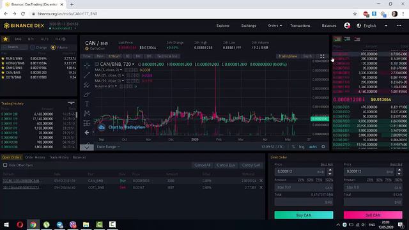Click Best Ask link in buy form
Viewport: 409px width, 230px height.
(x=327, y=165)
